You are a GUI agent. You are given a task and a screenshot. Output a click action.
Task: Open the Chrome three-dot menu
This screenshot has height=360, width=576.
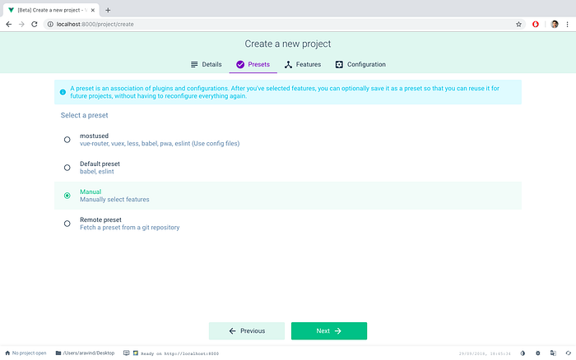tap(567, 24)
